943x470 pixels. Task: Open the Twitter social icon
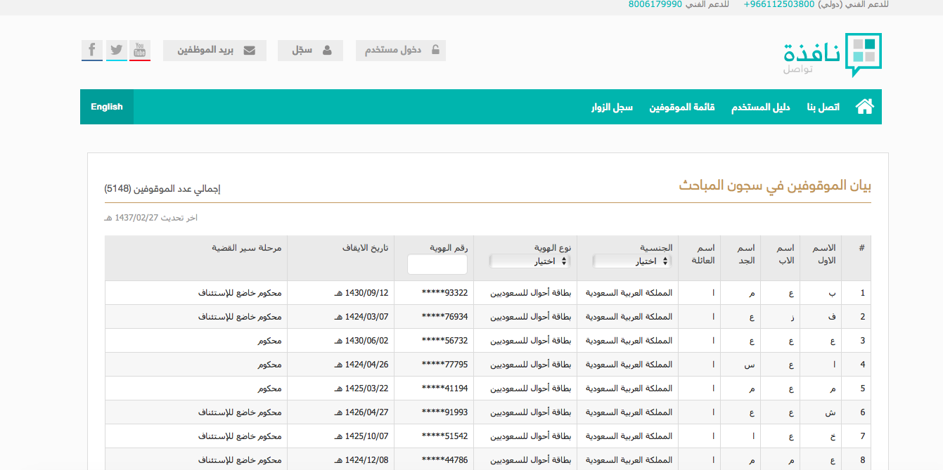pyautogui.click(x=116, y=51)
